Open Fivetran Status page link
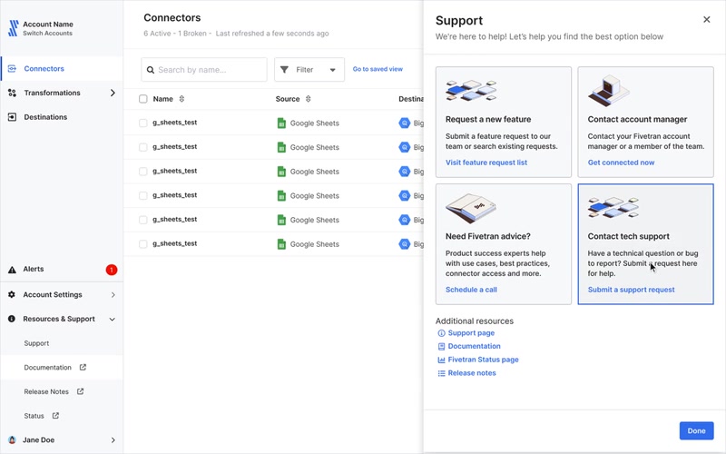The image size is (726, 454). click(x=483, y=360)
